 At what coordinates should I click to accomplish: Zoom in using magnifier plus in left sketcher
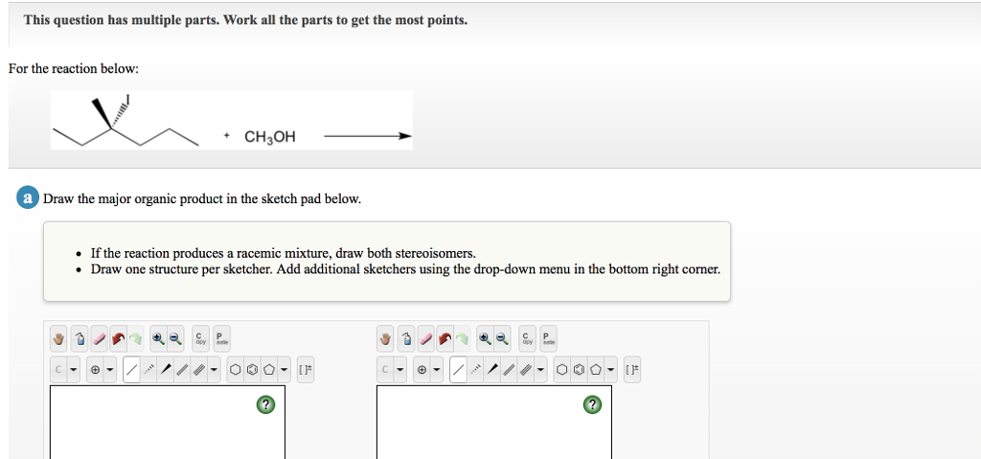(158, 339)
